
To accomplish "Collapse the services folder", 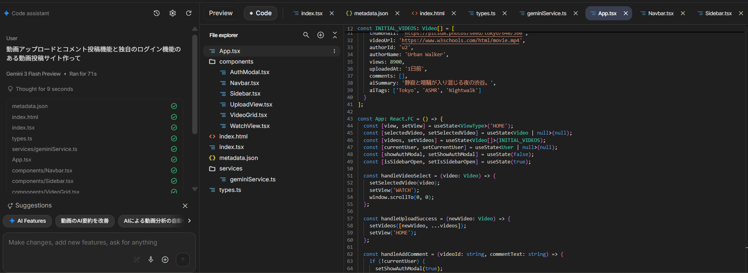I will click(230, 168).
